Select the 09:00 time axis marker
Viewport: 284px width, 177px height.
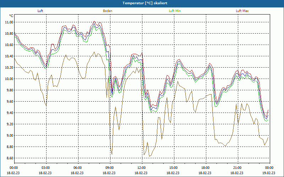tap(109, 168)
